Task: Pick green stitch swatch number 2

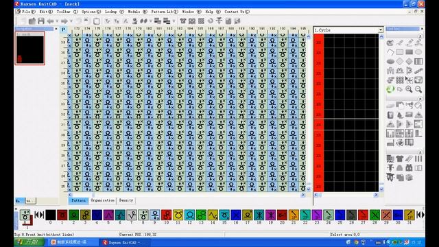Action: click(73, 215)
